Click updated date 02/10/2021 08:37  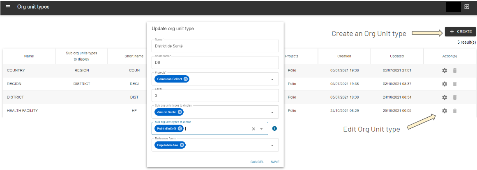pos(397,84)
